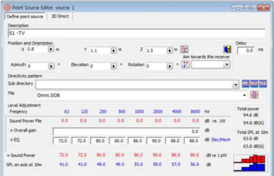Screen dimensions: 274x176
Task: Click the Elec/Mech link
Action: pyautogui.click(x=221, y=140)
